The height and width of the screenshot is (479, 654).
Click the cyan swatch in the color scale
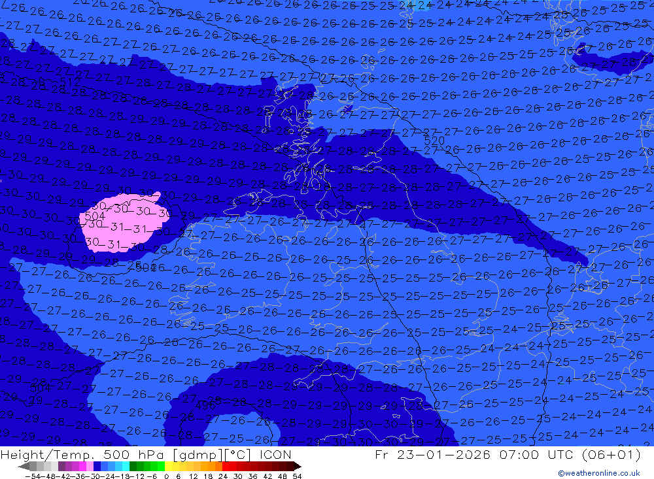[126, 466]
